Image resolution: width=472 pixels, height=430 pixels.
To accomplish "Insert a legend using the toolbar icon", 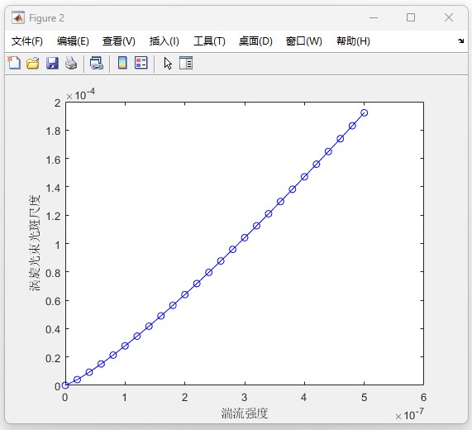I will [141, 63].
